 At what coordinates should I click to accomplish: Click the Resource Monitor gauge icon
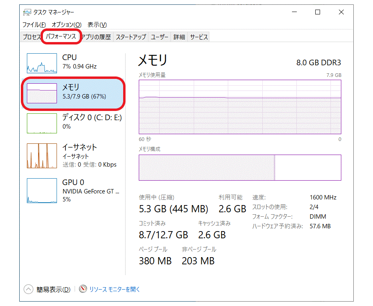[83, 289]
